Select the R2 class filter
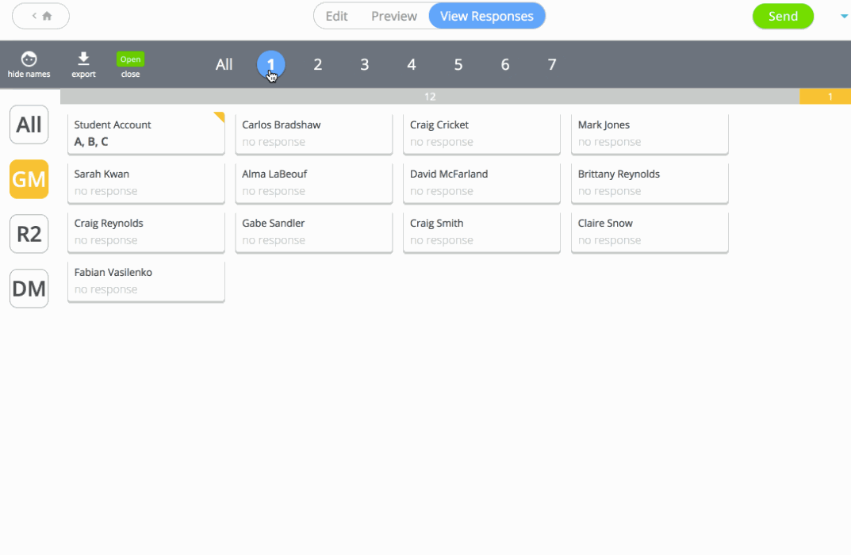The image size is (851, 555). [x=29, y=234]
